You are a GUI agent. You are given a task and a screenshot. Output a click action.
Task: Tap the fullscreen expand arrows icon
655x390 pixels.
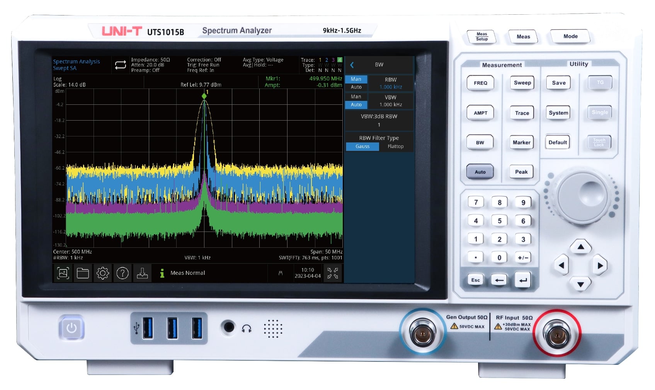(x=333, y=273)
